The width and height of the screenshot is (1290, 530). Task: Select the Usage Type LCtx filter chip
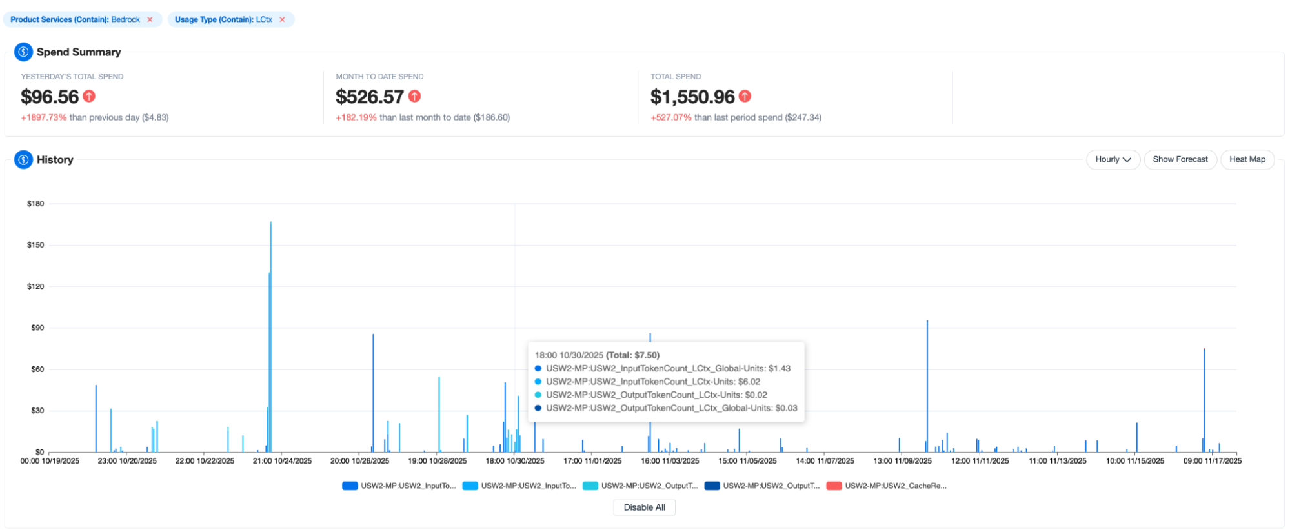(223, 19)
